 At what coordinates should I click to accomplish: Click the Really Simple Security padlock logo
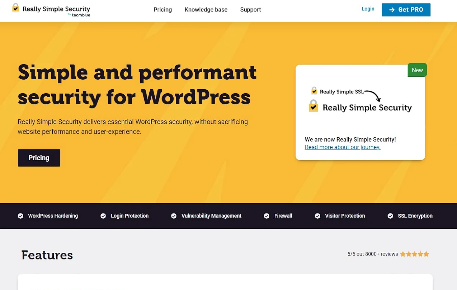(15, 8)
